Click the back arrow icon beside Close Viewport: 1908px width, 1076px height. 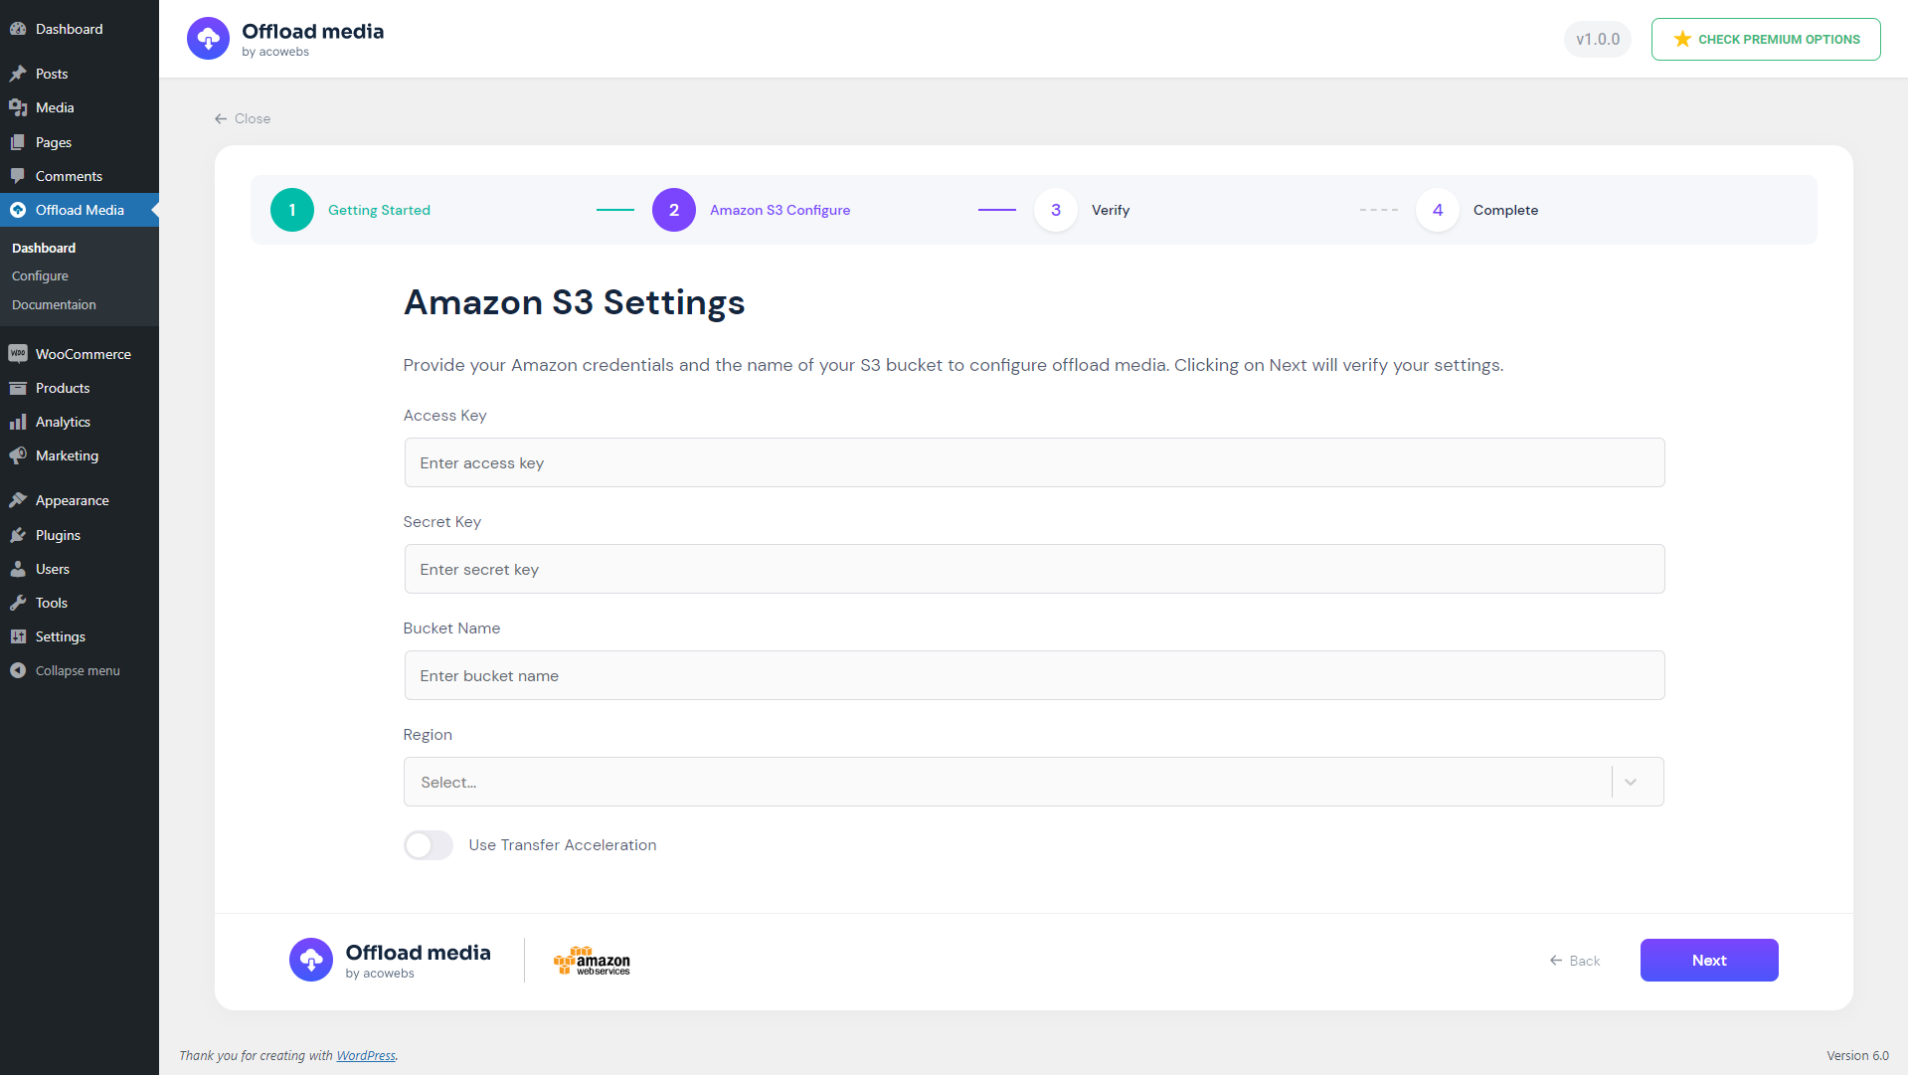click(x=221, y=118)
